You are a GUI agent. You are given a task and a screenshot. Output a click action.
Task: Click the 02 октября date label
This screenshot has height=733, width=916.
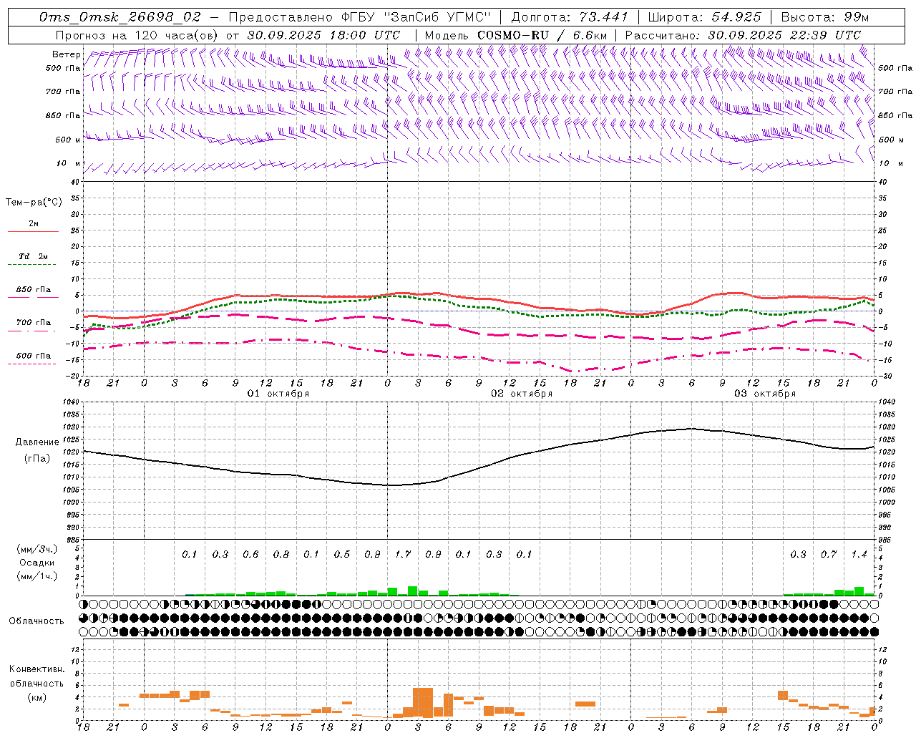[522, 394]
